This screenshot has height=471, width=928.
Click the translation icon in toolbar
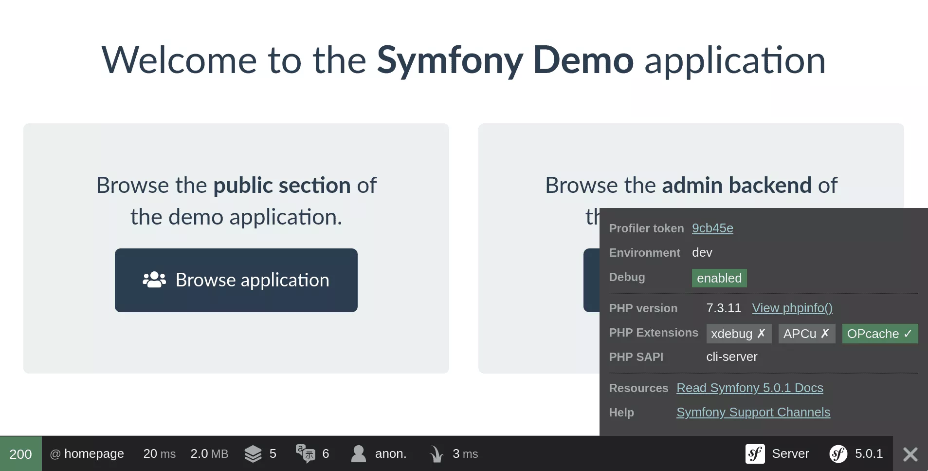305,454
